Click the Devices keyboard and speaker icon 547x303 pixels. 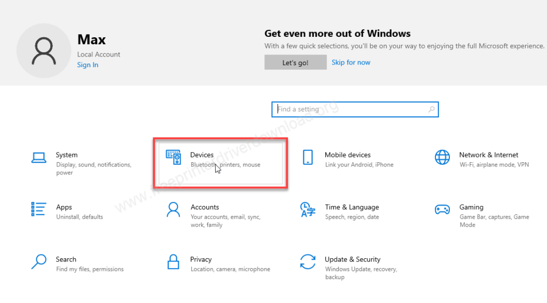pyautogui.click(x=174, y=157)
